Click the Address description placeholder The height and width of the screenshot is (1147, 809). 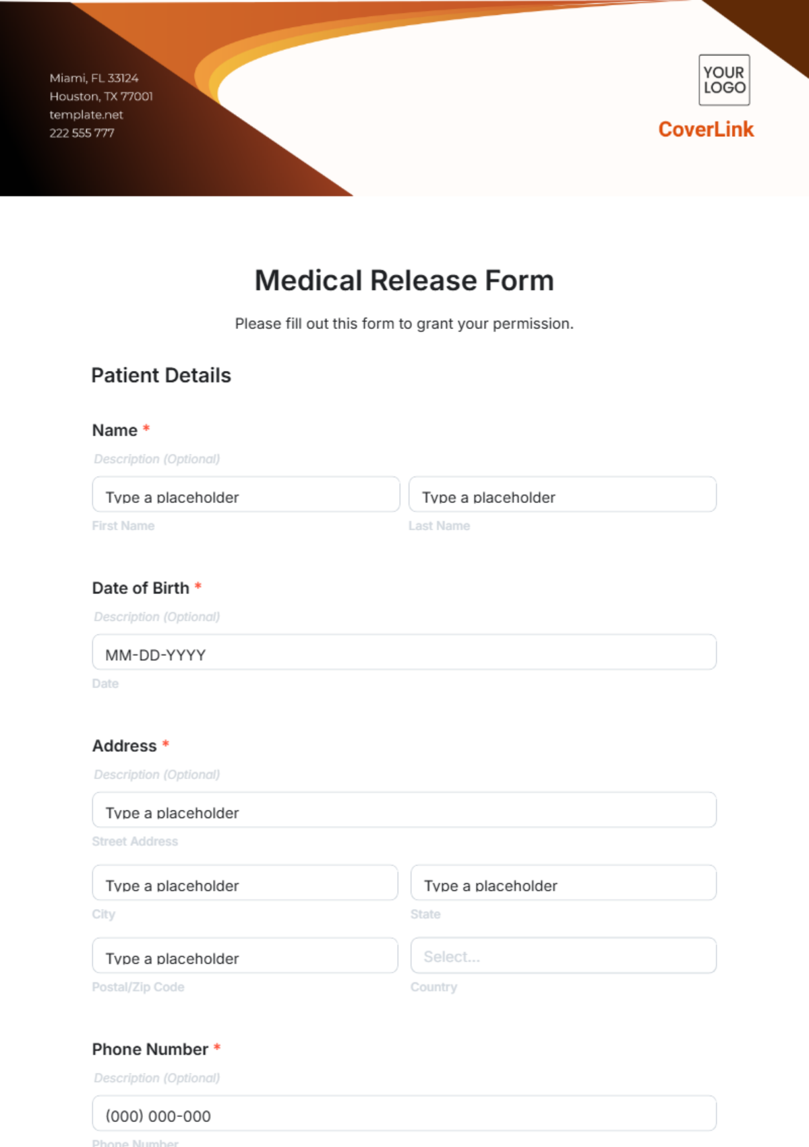tap(157, 775)
